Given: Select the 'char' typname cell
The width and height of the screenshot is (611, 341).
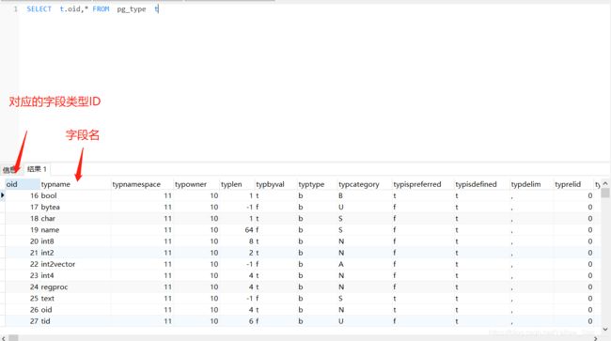Looking at the screenshot, I should click(75, 218).
